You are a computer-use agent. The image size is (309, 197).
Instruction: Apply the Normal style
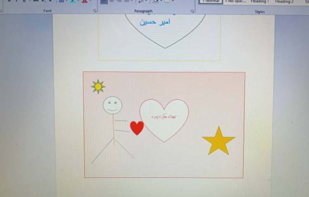(x=211, y=2)
